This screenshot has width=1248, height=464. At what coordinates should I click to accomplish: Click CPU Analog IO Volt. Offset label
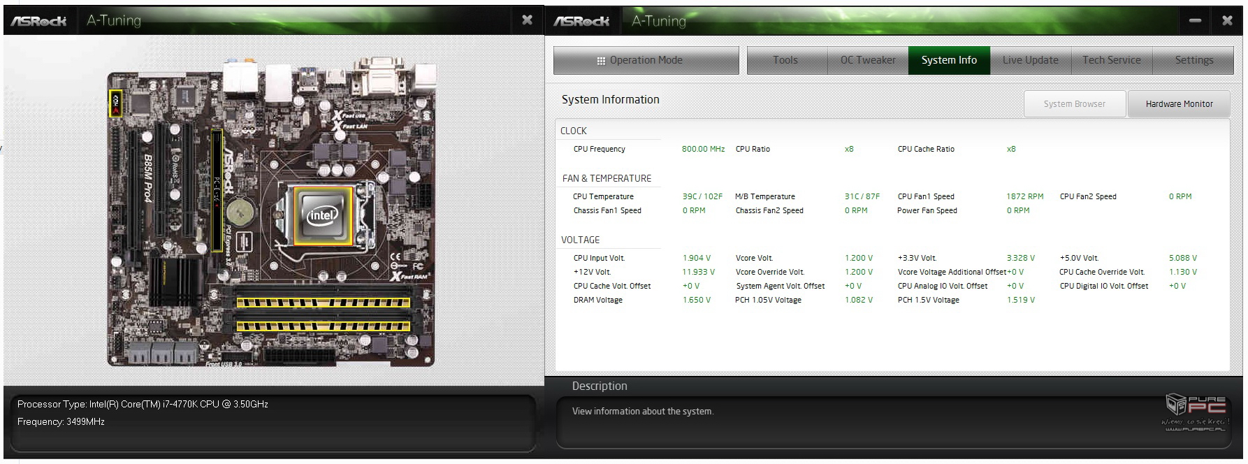click(943, 286)
